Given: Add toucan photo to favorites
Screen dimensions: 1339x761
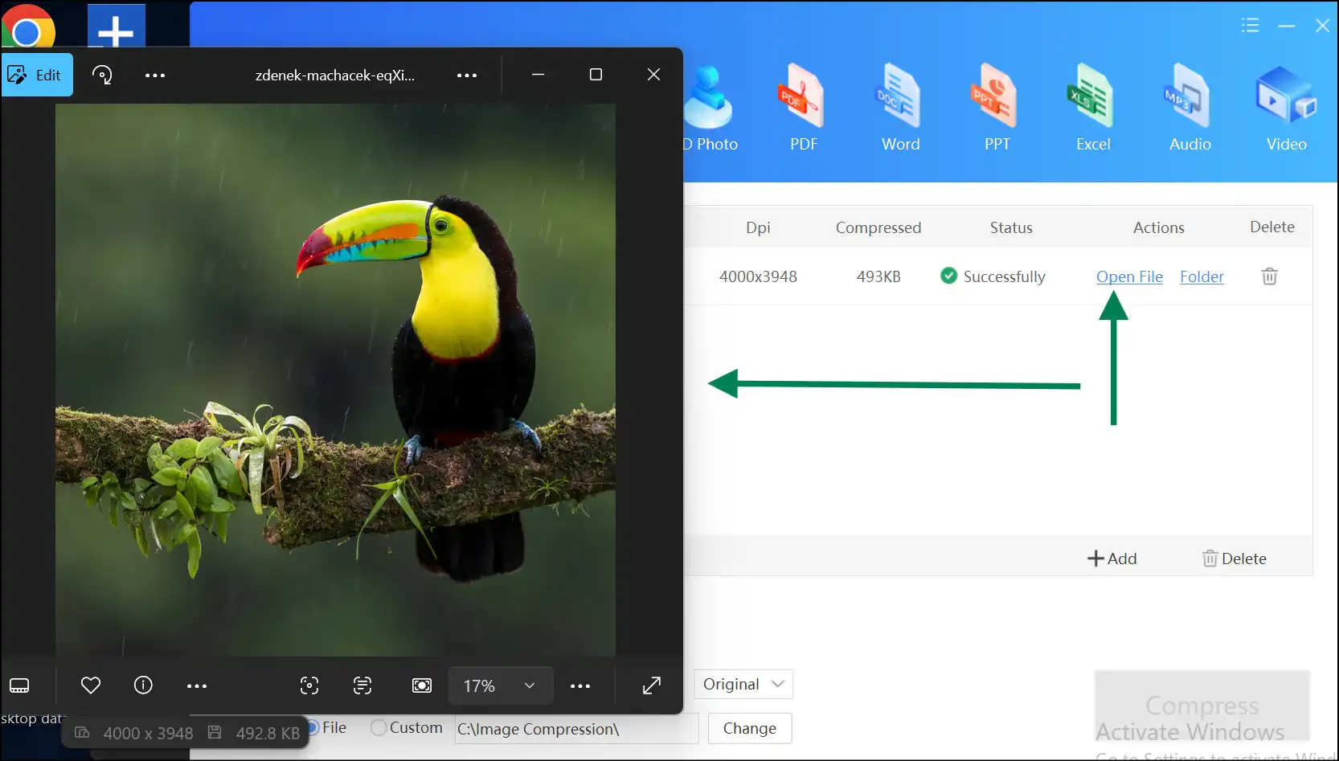Looking at the screenshot, I should pos(91,685).
